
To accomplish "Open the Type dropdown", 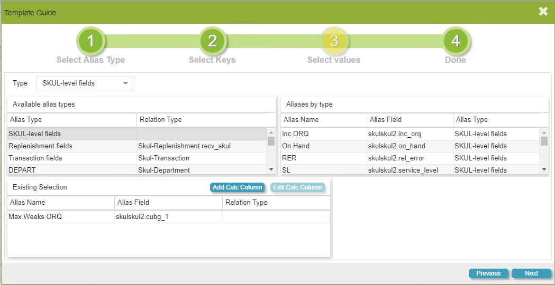I will point(85,83).
